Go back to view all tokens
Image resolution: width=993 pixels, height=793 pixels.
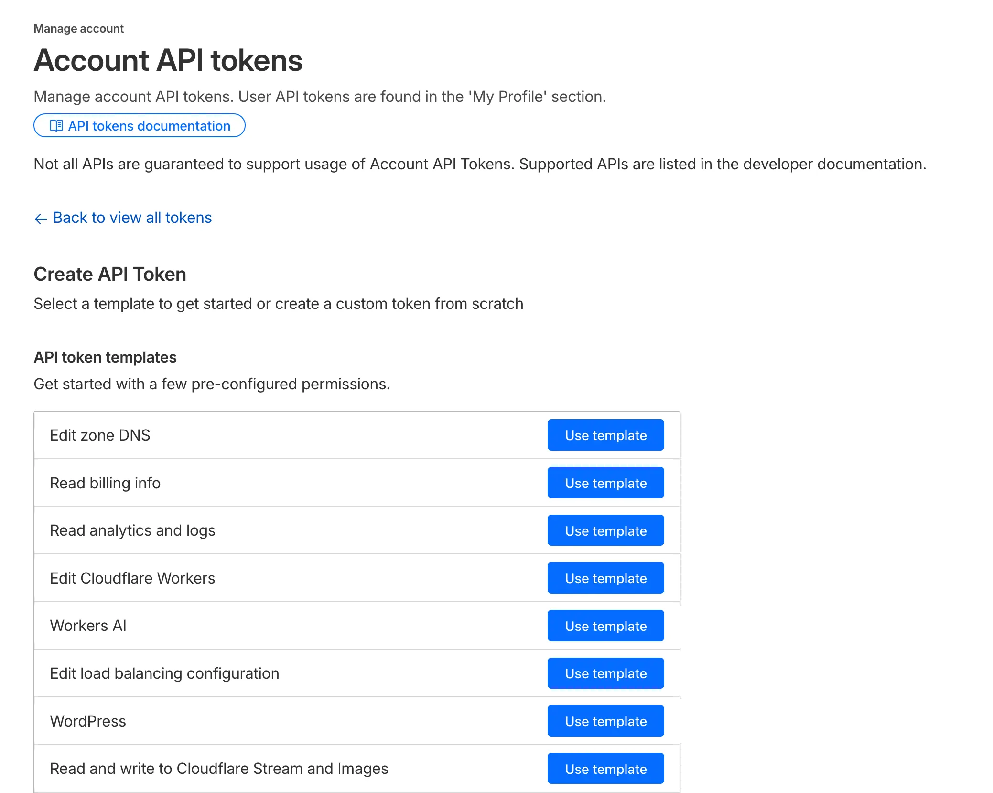click(132, 218)
